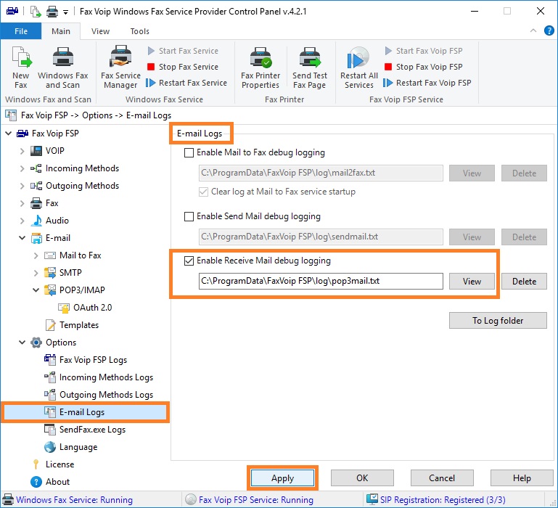Screen dimensions: 558x508
Task: Open the File menu
Action: point(21,31)
